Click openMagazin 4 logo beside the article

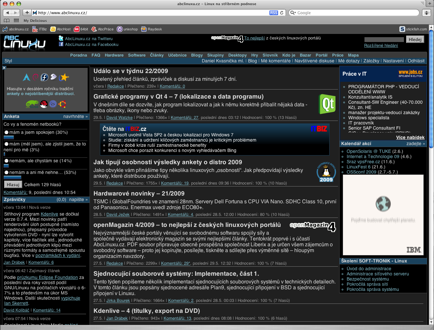[313, 226]
